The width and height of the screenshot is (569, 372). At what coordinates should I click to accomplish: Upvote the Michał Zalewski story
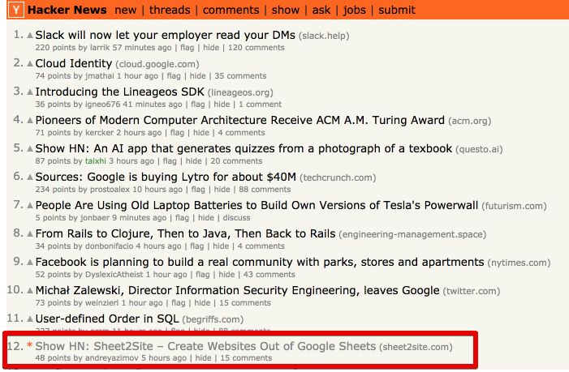coord(30,290)
